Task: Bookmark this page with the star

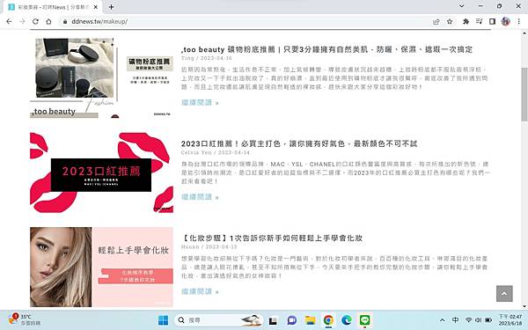Action: click(450, 21)
